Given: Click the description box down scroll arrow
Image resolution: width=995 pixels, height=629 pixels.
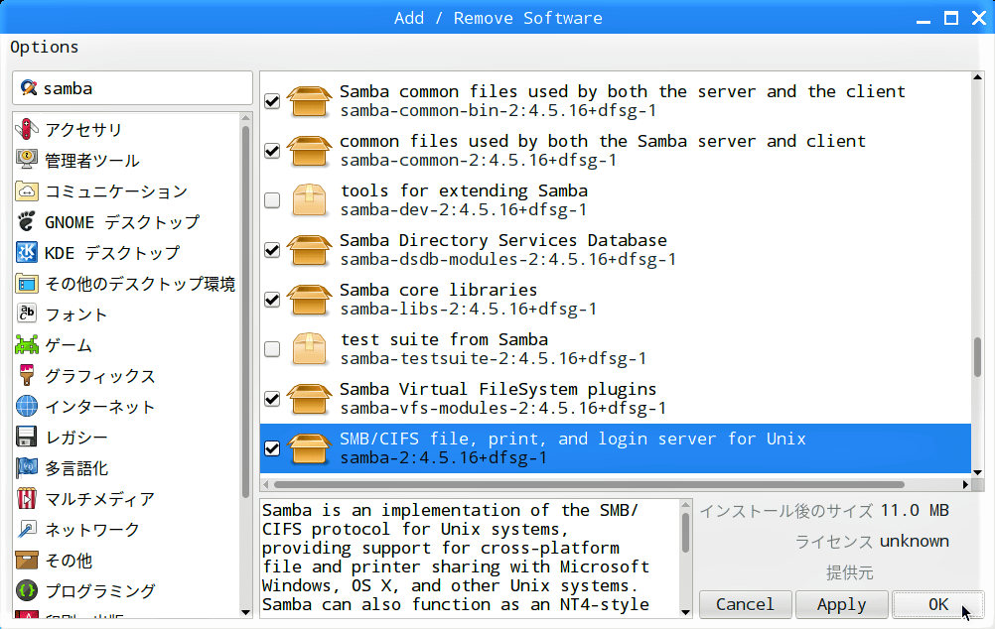Looking at the screenshot, I should (x=685, y=612).
